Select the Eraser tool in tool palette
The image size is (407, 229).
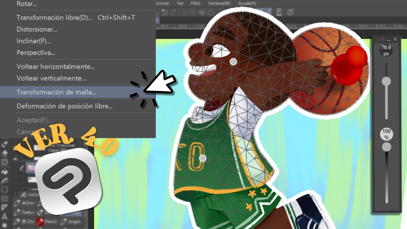point(4,153)
